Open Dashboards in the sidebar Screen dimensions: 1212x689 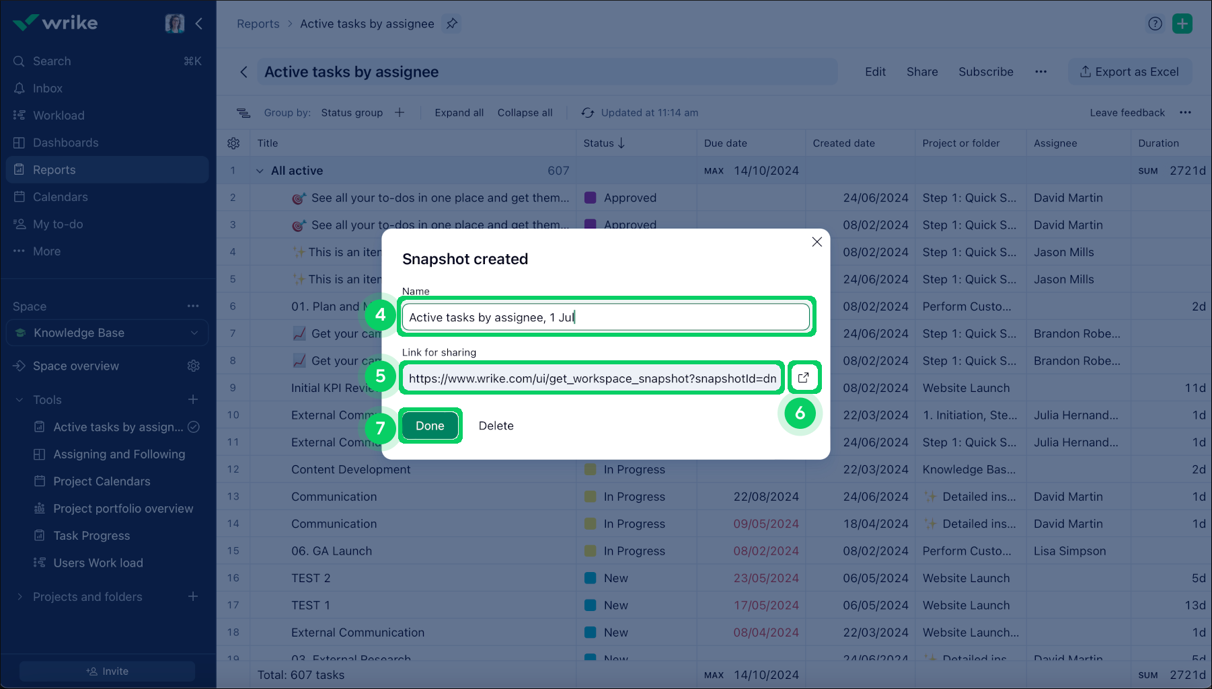tap(65, 143)
